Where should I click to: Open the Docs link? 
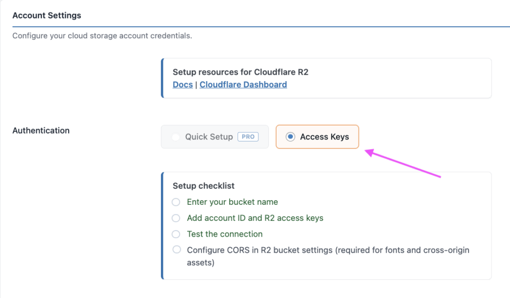coord(182,85)
